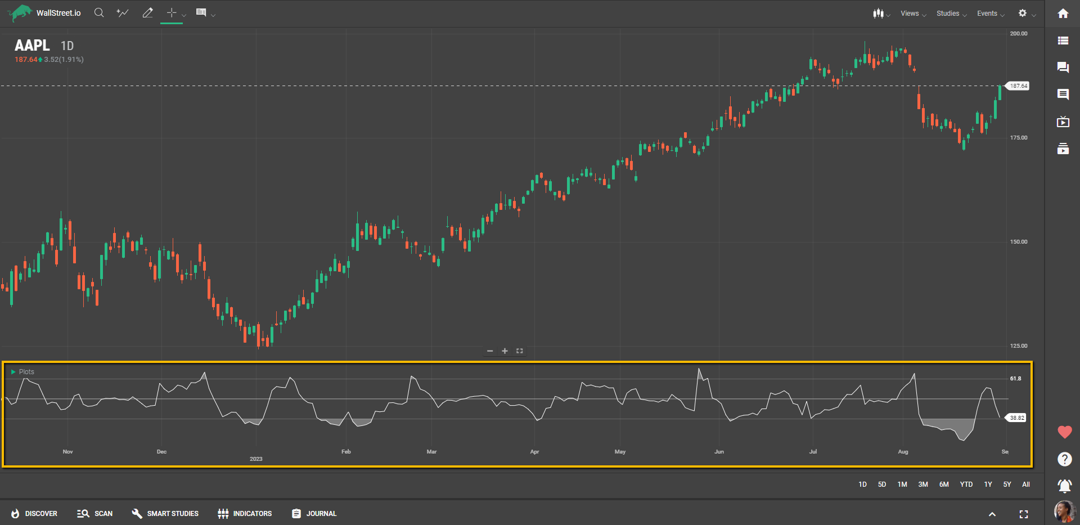1080x525 pixels.
Task: Open the Indicators tab
Action: 245,514
